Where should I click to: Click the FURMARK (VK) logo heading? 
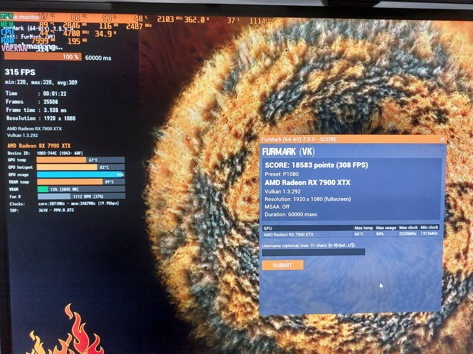coord(289,151)
